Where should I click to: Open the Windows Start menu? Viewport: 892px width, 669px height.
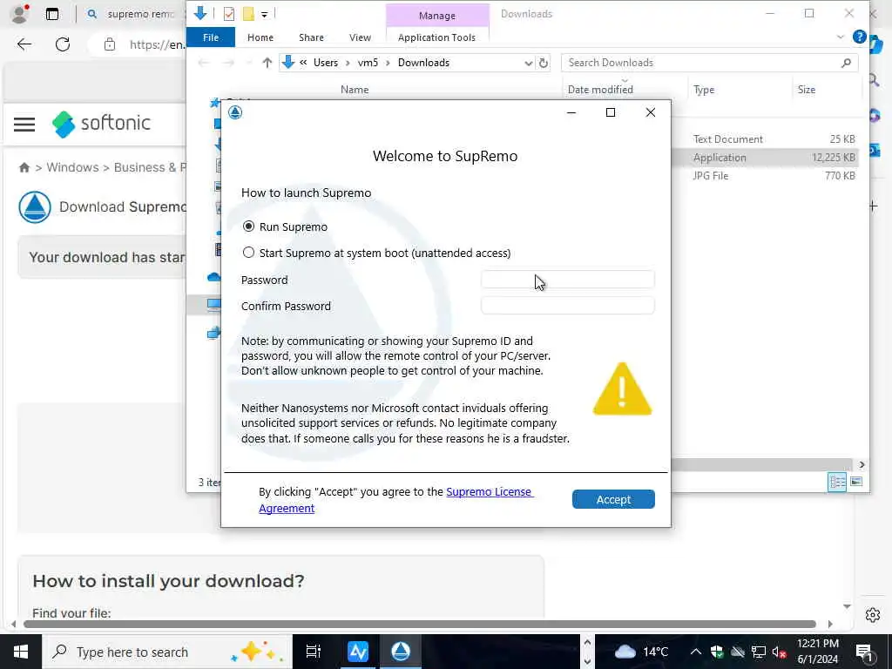pos(21,652)
